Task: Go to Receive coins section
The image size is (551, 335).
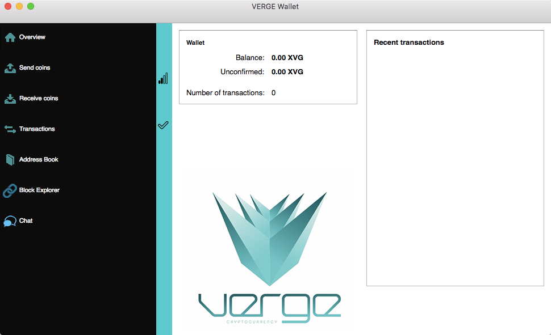Action: pos(39,99)
